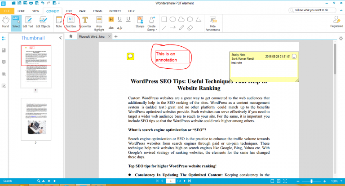This screenshot has width=345, height=186.
Task: Redo the last action
Action: [x=49, y=3]
